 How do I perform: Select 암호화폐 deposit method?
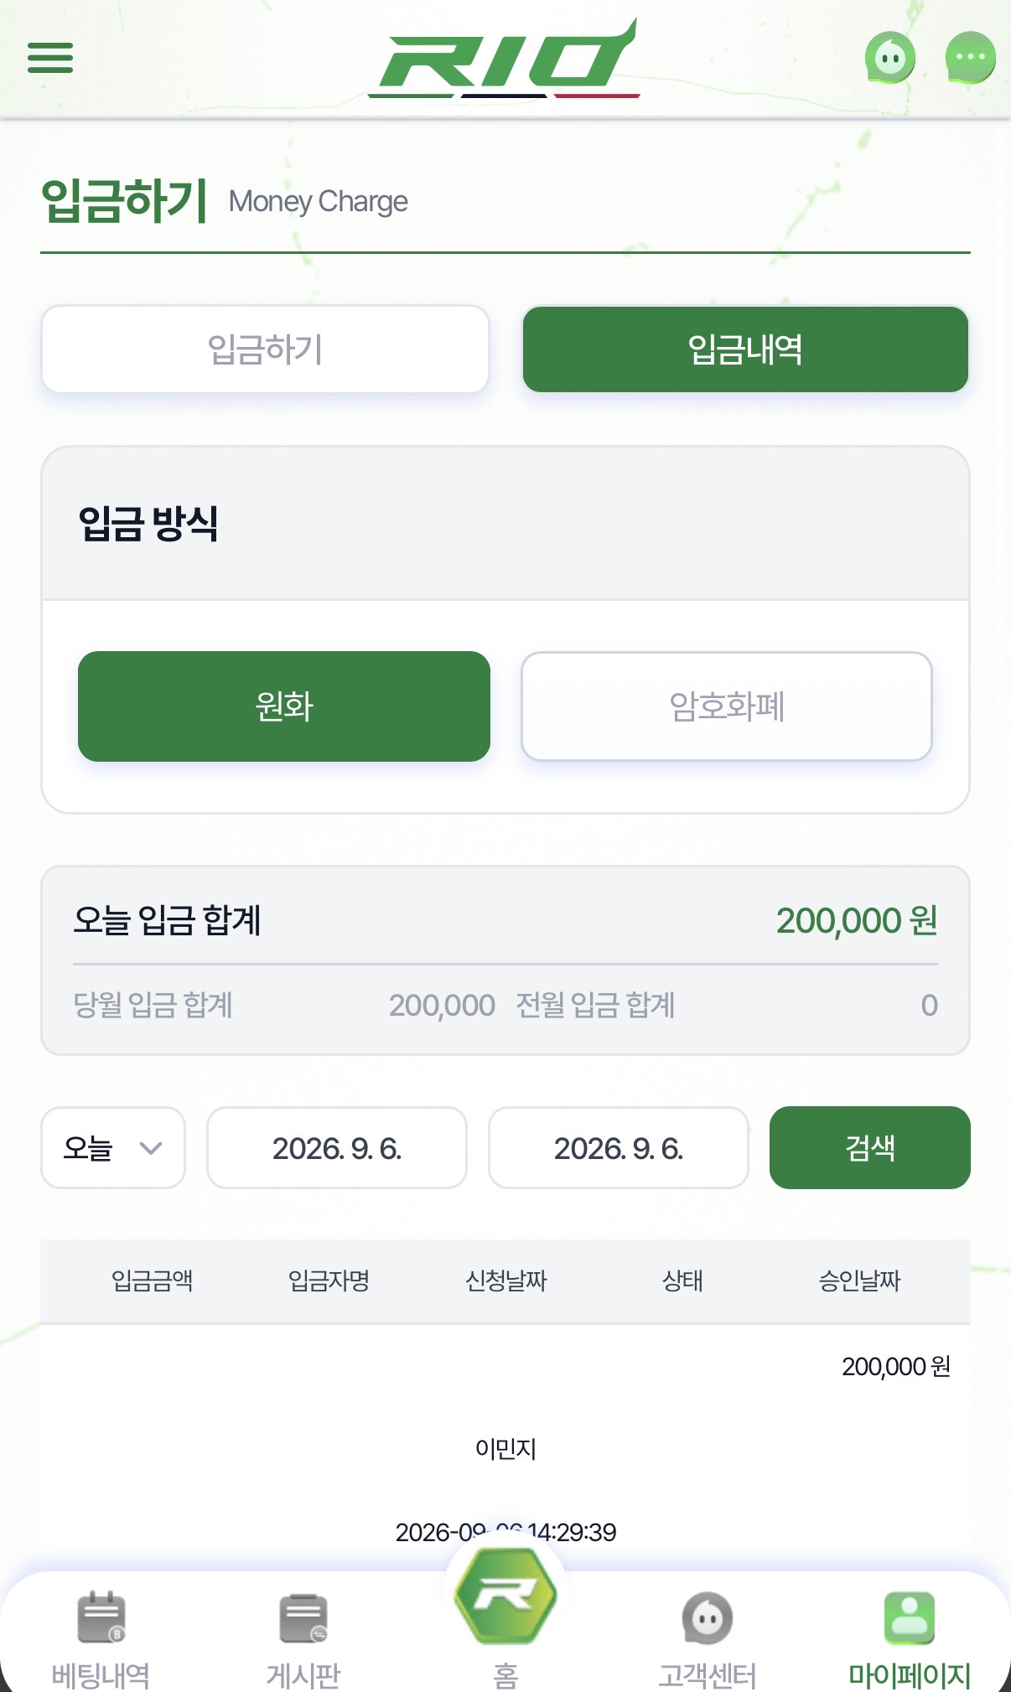pos(727,706)
